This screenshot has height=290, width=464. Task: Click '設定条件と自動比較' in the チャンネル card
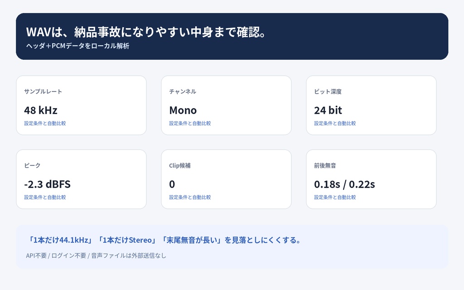tap(190, 123)
